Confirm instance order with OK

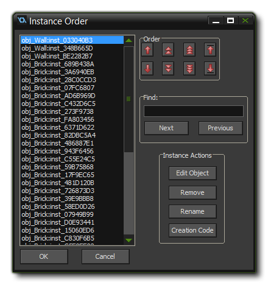(44, 256)
